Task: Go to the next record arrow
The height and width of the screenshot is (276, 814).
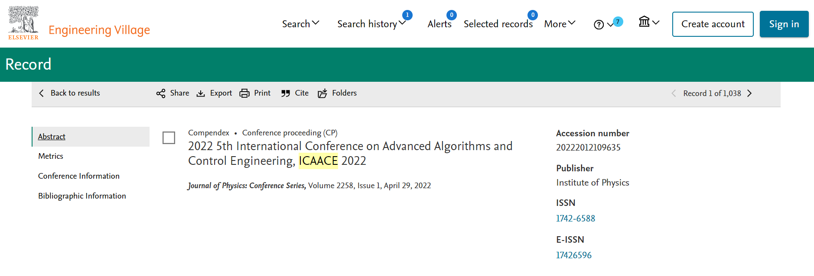Action: pos(750,93)
